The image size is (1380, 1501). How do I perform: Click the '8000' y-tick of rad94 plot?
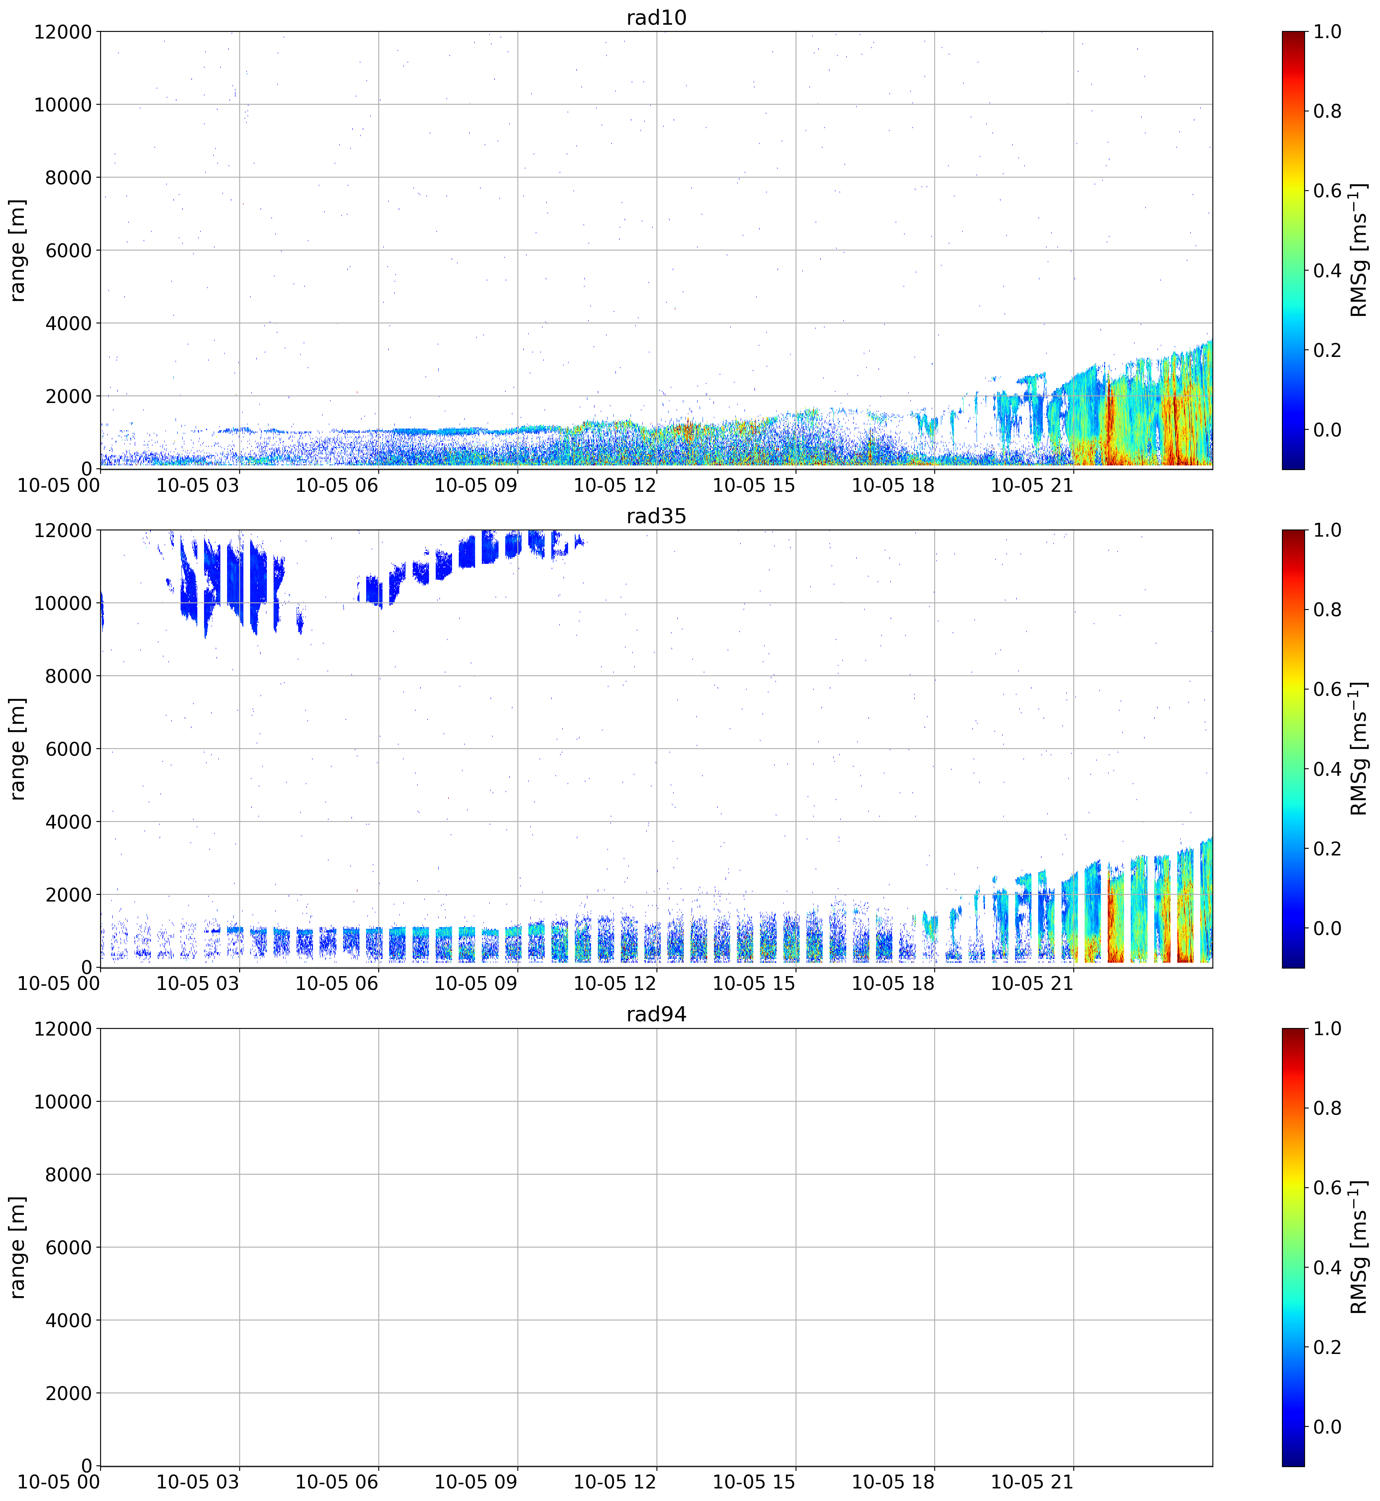click(x=69, y=1175)
